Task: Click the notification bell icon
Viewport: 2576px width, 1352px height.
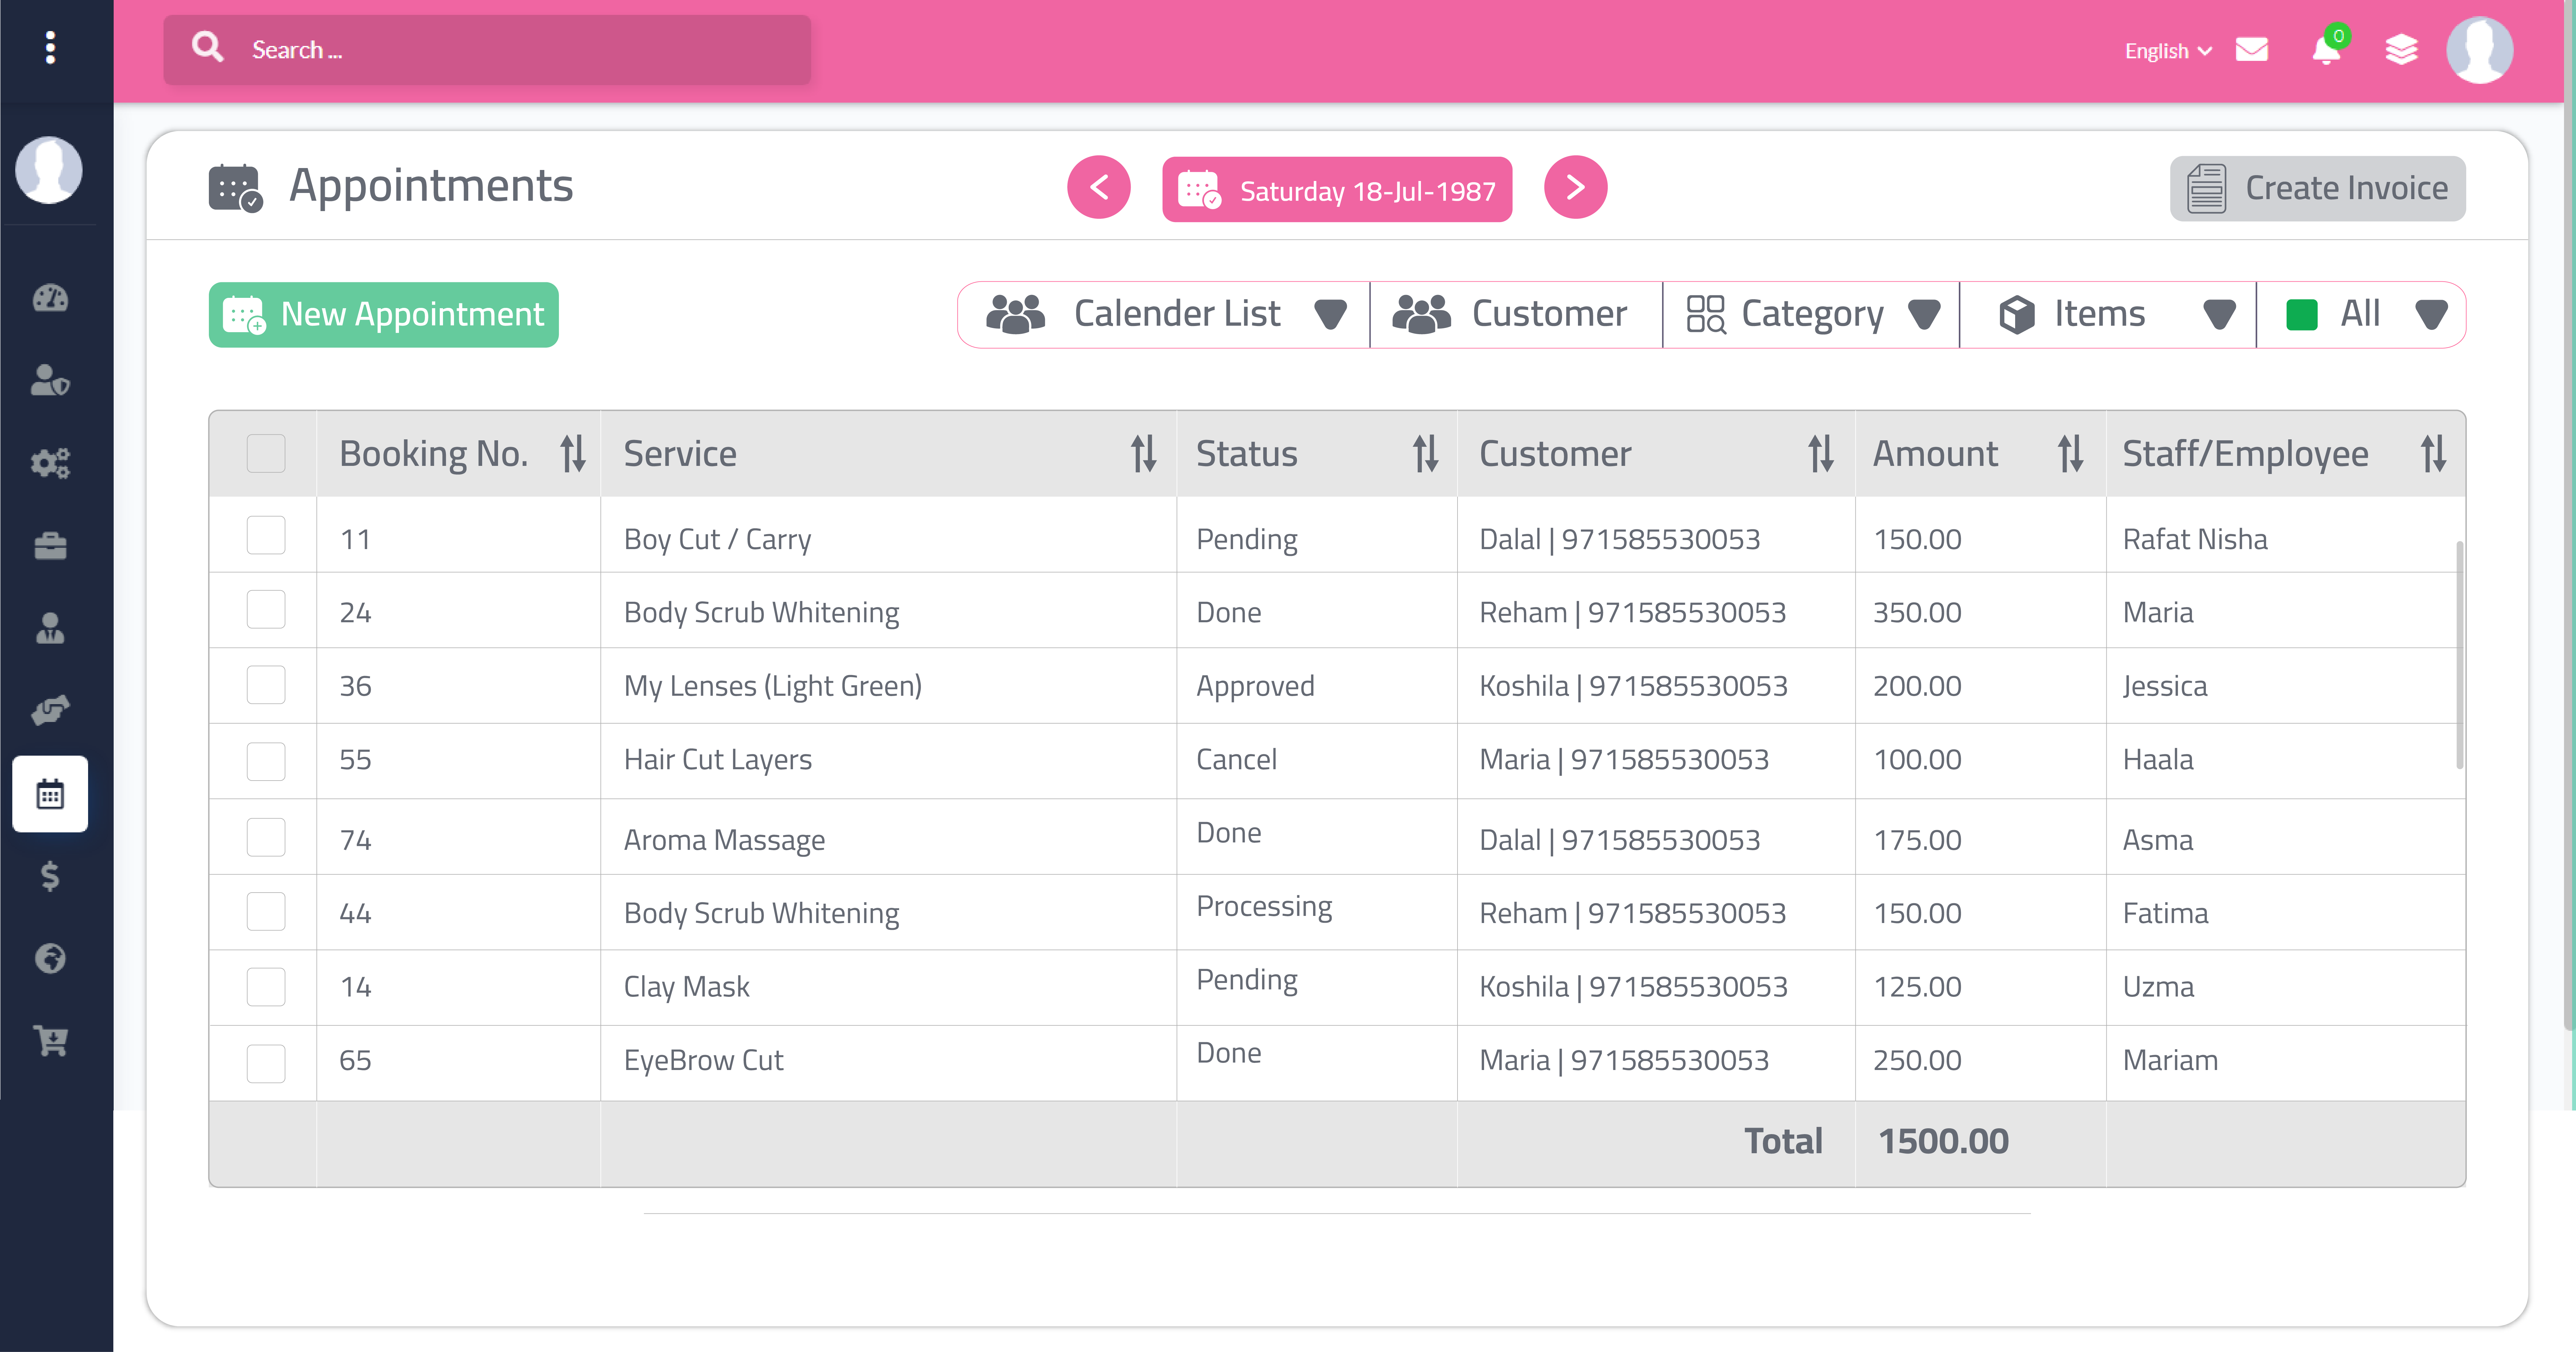Action: (x=2326, y=50)
